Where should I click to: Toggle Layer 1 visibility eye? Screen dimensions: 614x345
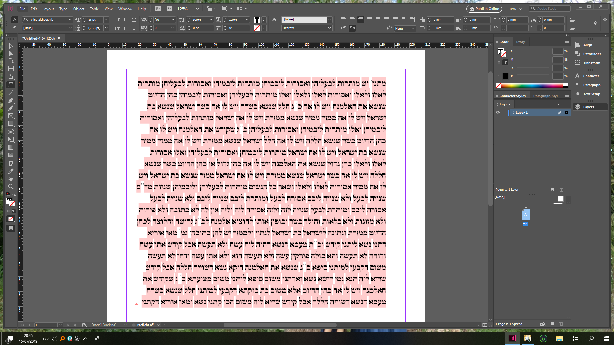click(498, 112)
